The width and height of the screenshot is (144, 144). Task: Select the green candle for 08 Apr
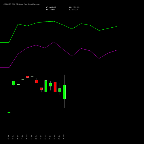pyautogui.click(x=14, y=83)
